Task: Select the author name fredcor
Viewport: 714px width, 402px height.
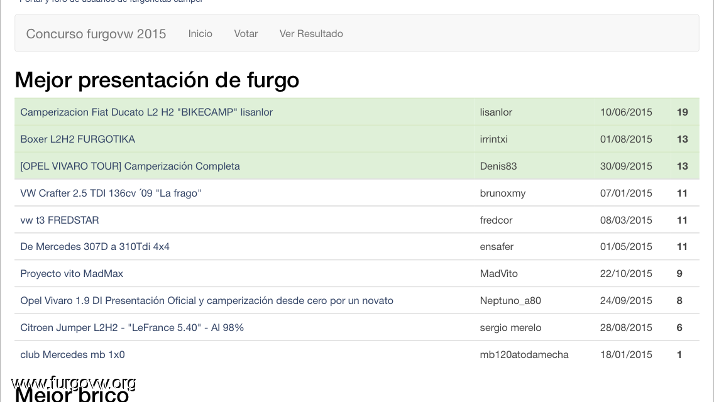Action: tap(496, 220)
